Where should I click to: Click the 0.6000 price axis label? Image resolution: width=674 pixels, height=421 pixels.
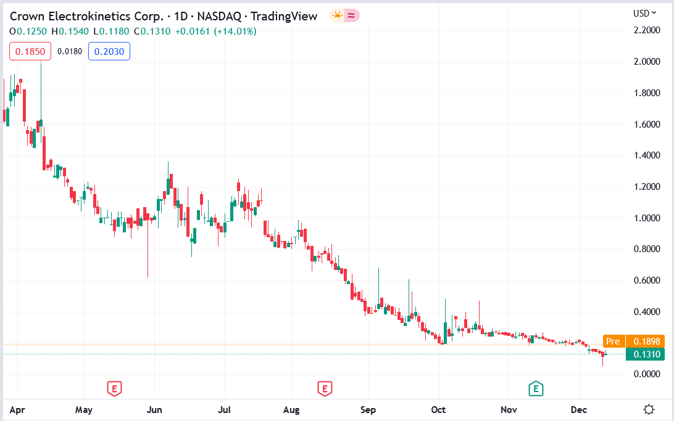[x=647, y=280]
